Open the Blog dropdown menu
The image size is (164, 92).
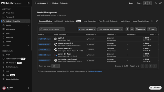click(x=139, y=3)
